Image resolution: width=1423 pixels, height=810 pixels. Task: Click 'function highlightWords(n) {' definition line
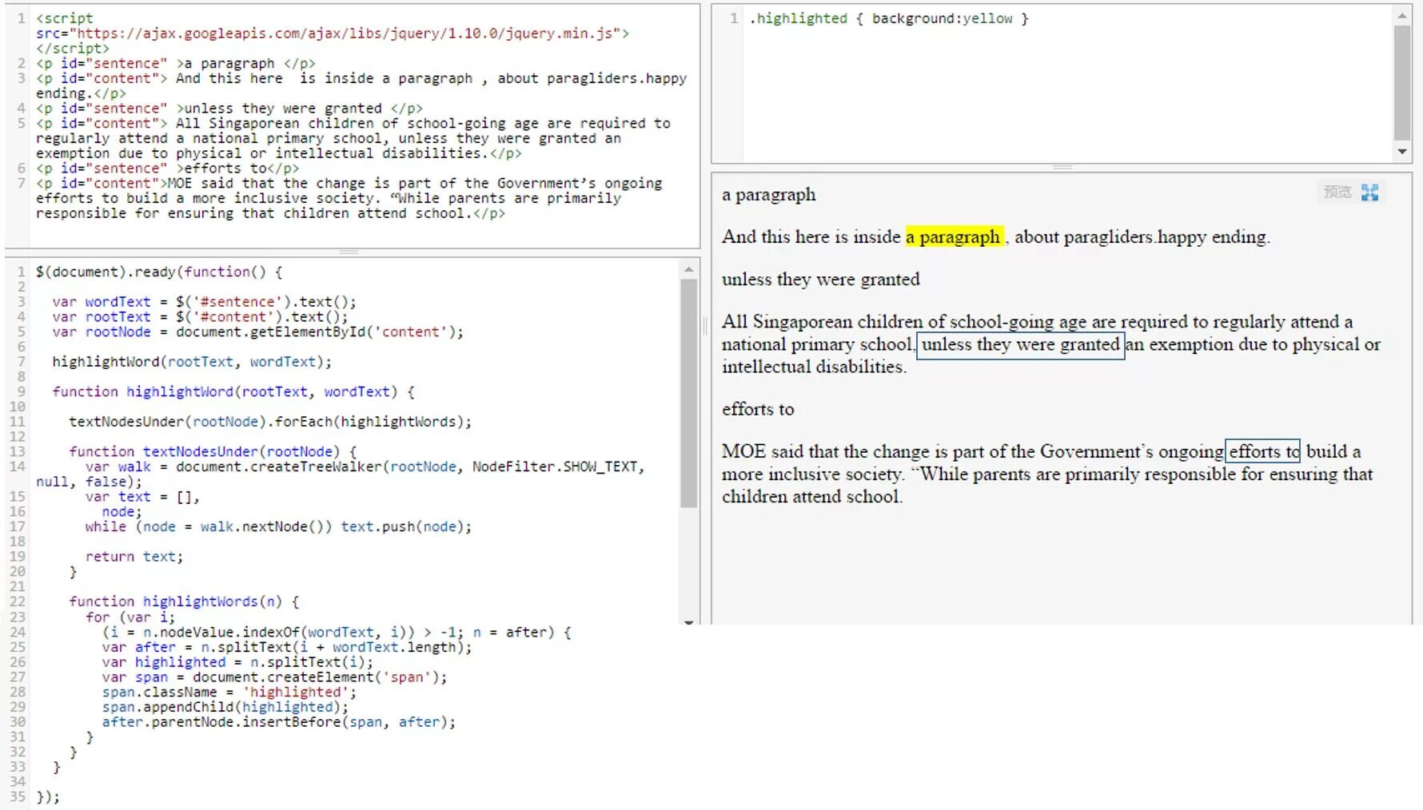pos(184,602)
